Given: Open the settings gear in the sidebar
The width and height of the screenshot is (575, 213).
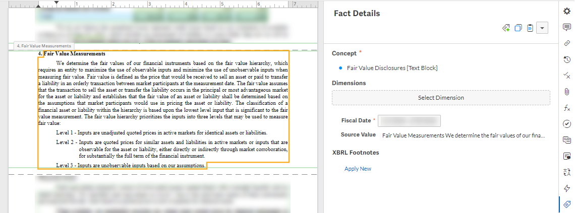Looking at the screenshot, I should (566, 11).
